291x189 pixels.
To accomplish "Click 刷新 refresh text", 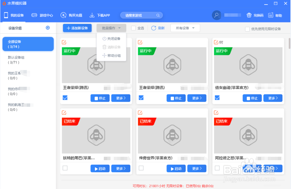I will 161,28.
